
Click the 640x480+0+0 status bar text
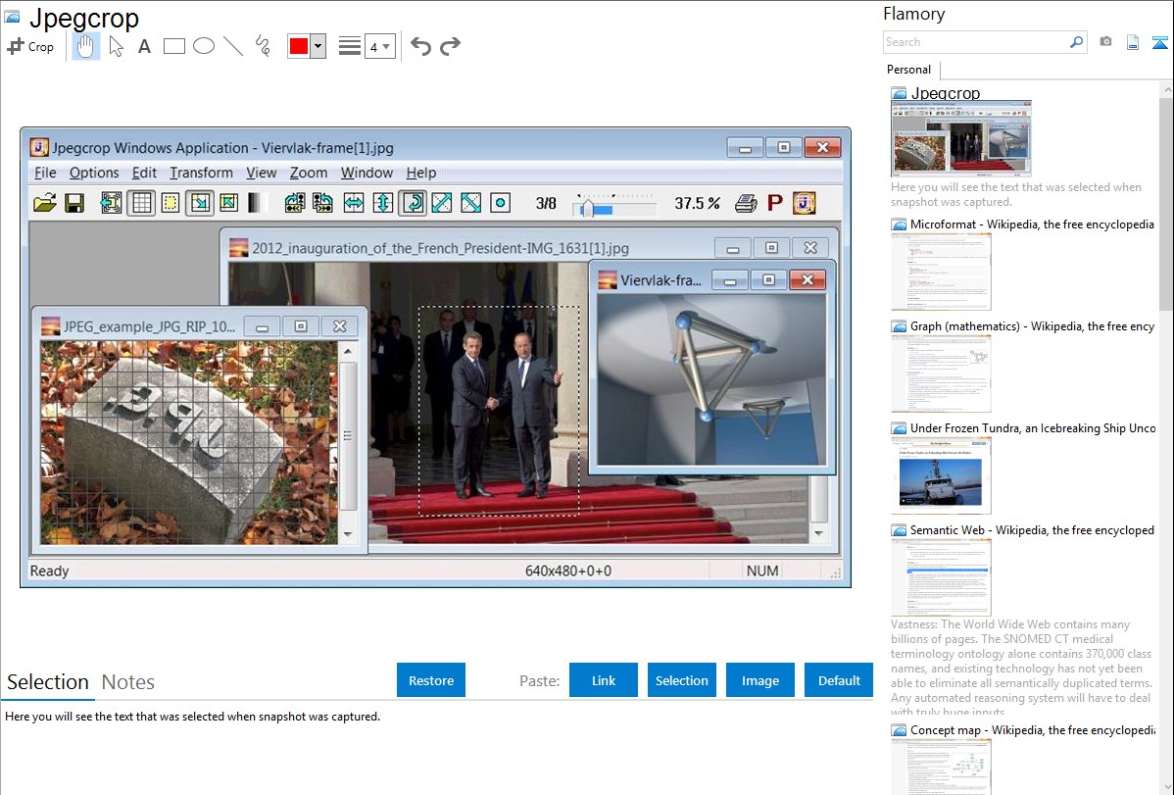tap(568, 571)
